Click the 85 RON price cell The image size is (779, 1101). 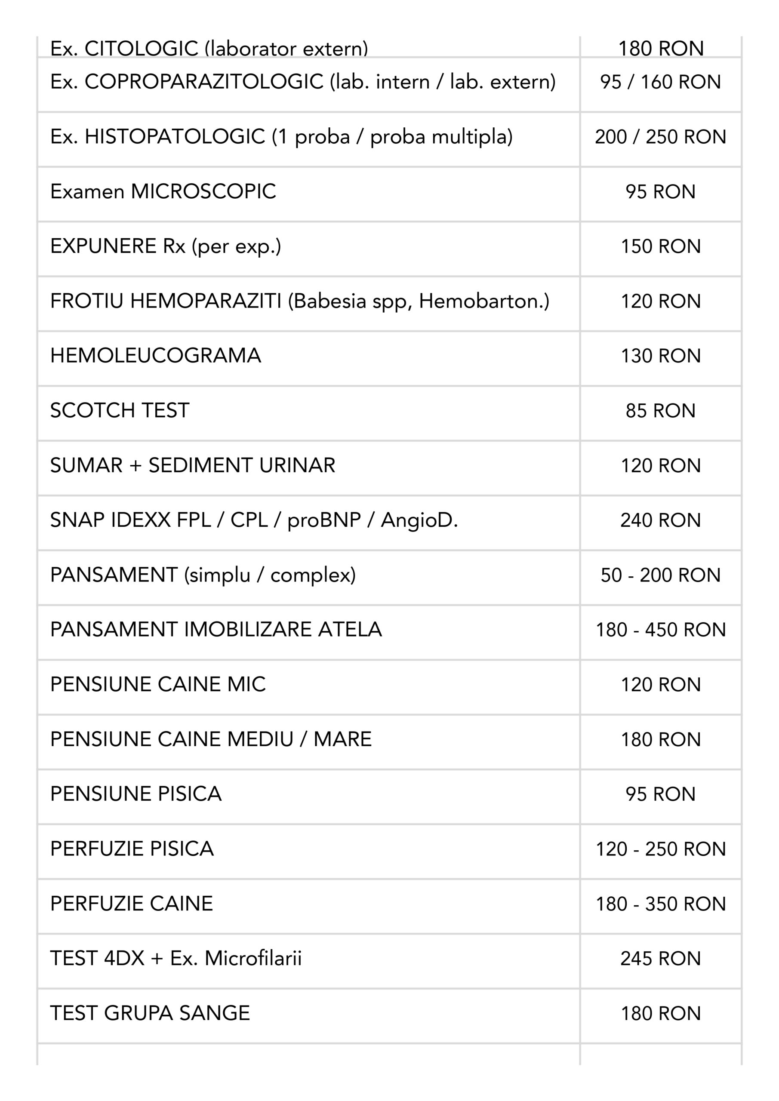pos(660,411)
